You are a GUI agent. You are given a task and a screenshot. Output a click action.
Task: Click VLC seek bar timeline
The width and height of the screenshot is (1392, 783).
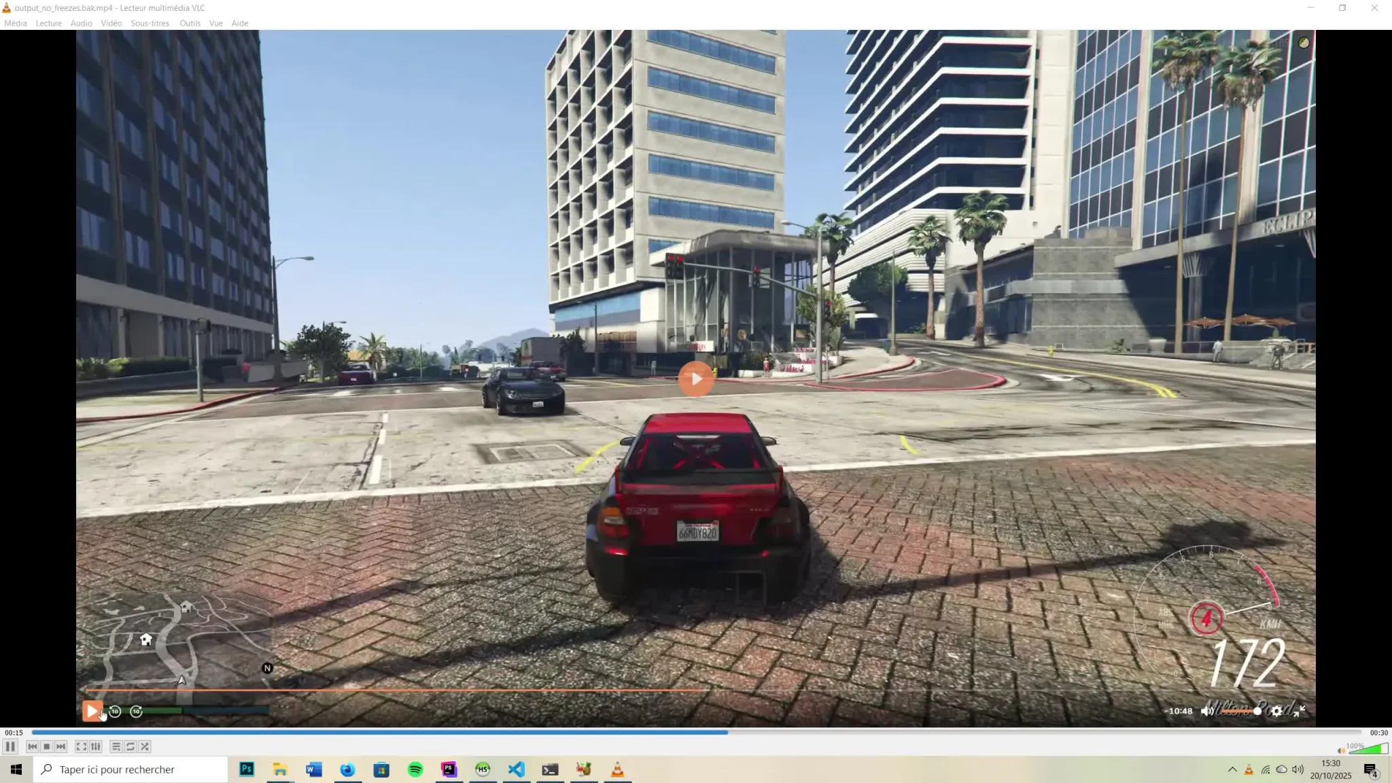(x=696, y=732)
